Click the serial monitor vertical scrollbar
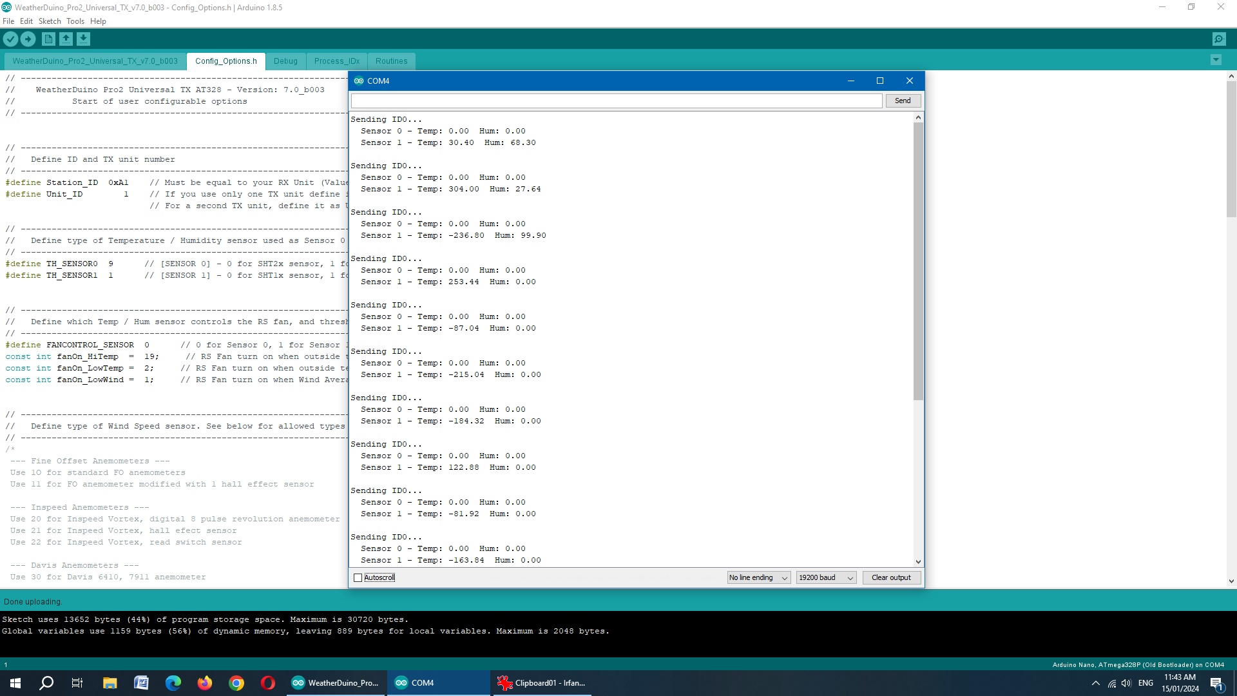The height and width of the screenshot is (696, 1237). (918, 261)
